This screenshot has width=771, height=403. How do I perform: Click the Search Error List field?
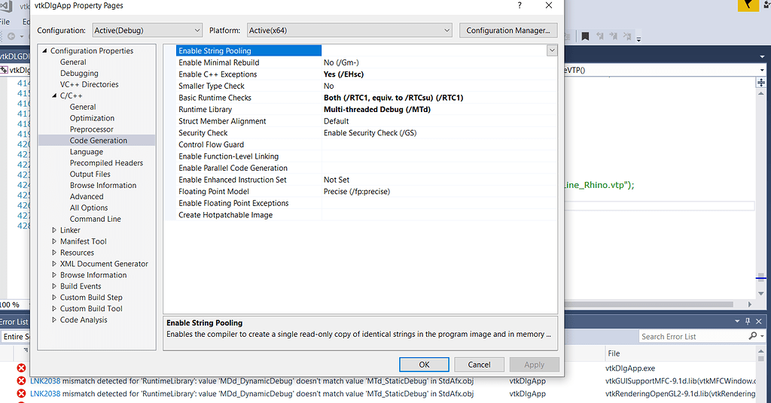[691, 336]
